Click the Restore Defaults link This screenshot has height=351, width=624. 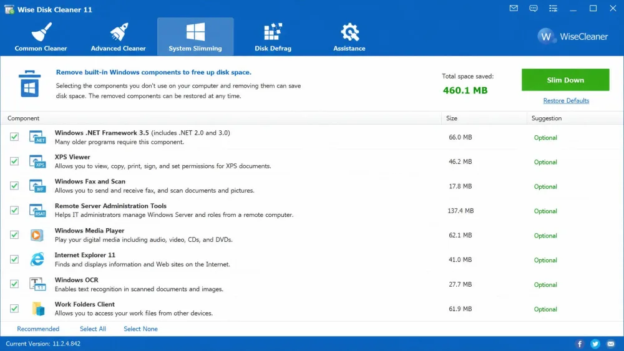[566, 100]
